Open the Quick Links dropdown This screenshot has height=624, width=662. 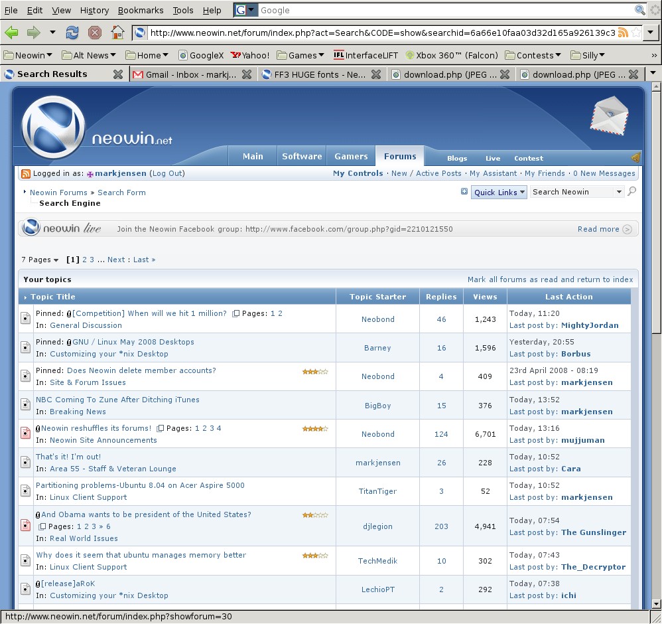(x=499, y=191)
